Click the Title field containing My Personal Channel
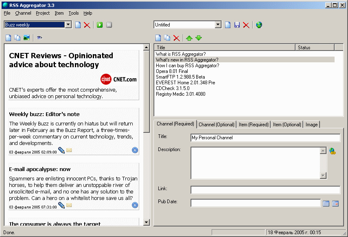 point(265,138)
